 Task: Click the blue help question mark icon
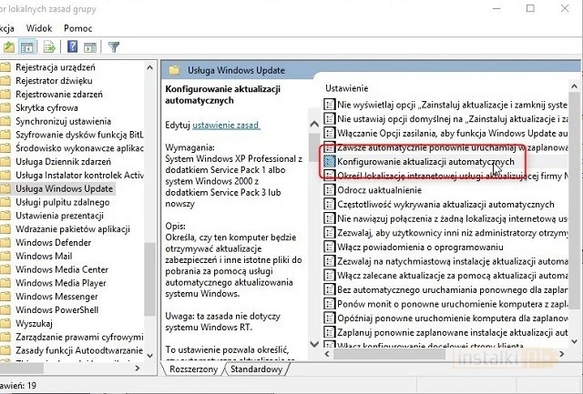pos(71,46)
